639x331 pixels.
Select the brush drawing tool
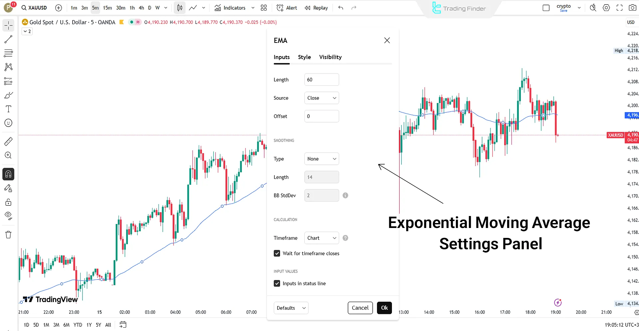pyautogui.click(x=8, y=95)
